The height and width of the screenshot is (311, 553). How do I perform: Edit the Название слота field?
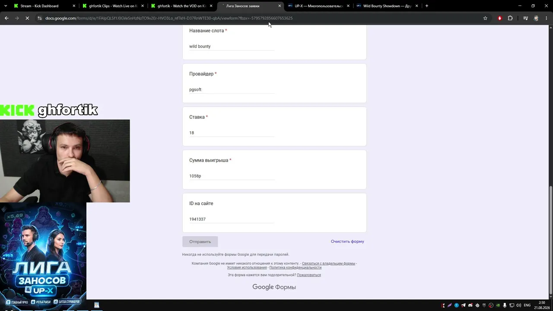[232, 46]
